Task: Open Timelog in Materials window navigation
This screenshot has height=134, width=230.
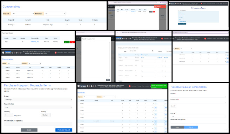Action: (x=139, y=86)
